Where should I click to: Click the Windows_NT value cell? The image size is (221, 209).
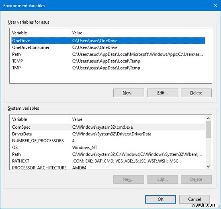click(x=84, y=148)
